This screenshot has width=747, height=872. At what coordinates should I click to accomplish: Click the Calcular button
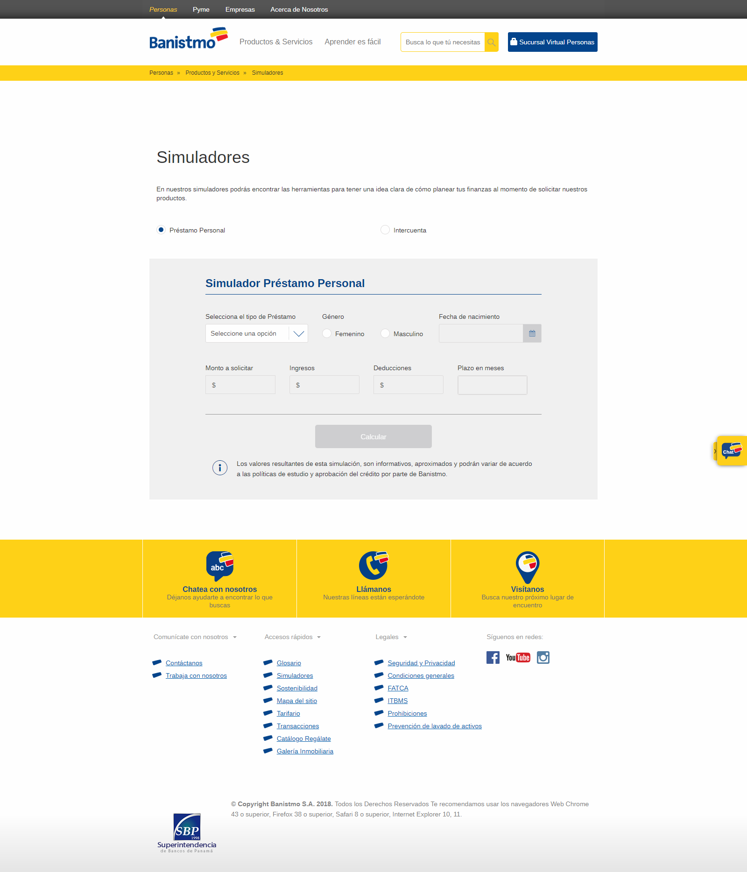click(373, 436)
